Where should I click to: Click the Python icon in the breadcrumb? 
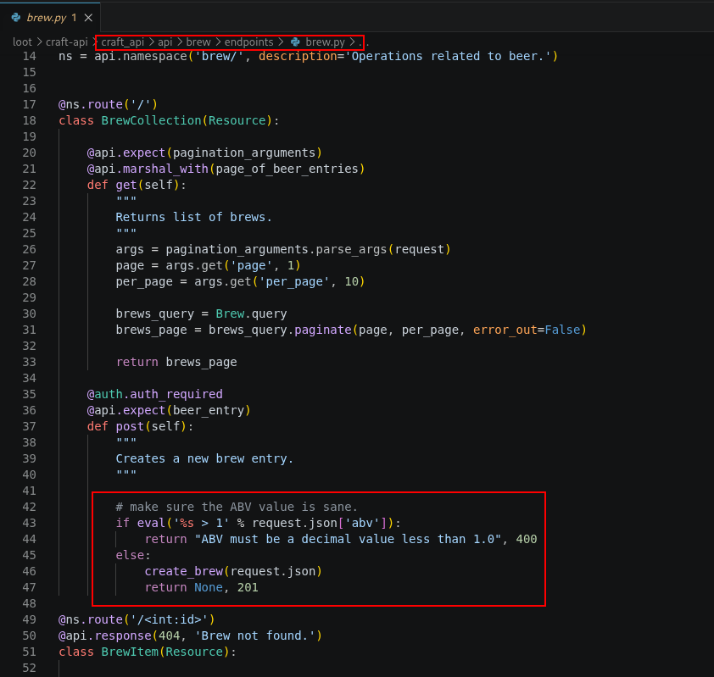tap(295, 42)
